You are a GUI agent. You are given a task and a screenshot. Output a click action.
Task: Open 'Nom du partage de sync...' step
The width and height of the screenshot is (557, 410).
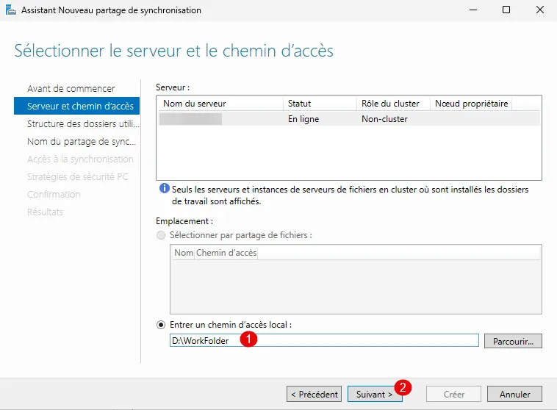click(81, 141)
